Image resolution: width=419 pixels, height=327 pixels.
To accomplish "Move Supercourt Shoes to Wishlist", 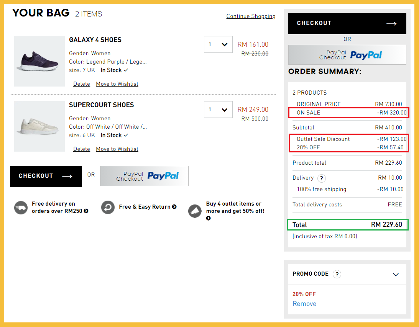I will [117, 149].
